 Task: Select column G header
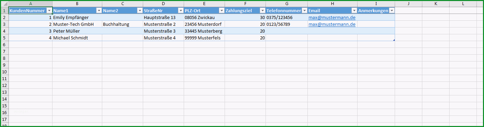pos(287,3)
